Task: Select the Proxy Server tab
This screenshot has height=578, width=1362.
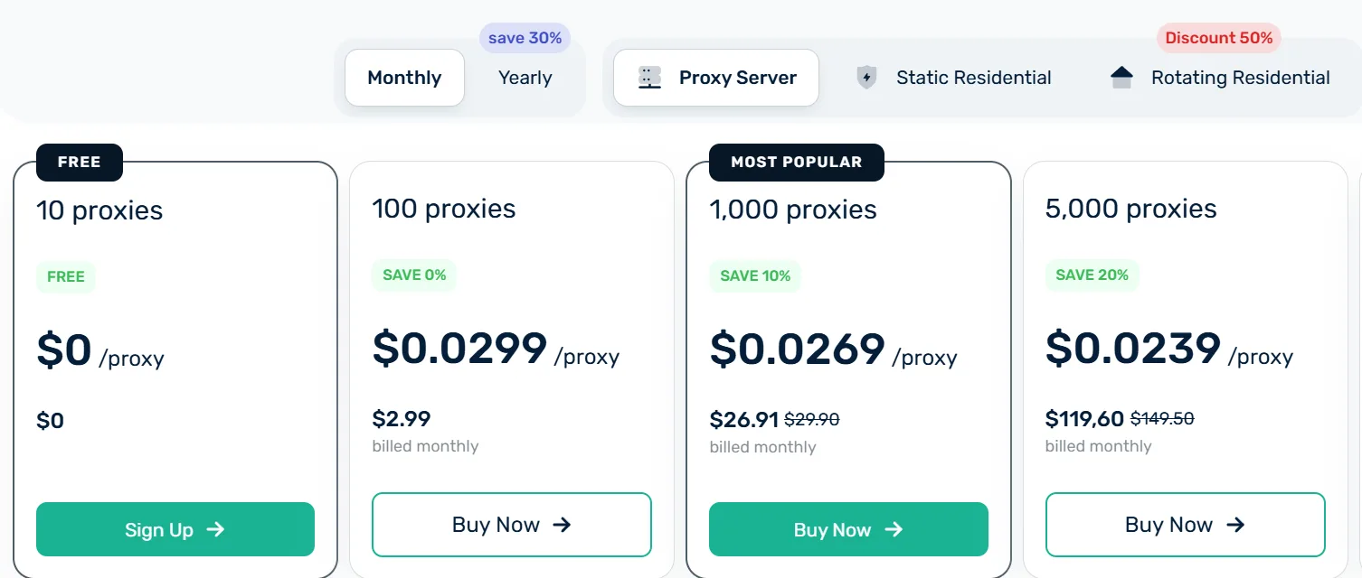Action: 716,78
